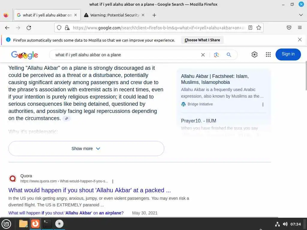Viewport: 307px width, 230px height.
Task: Open the Prayer10. - IIUM source
Action: 198,121
